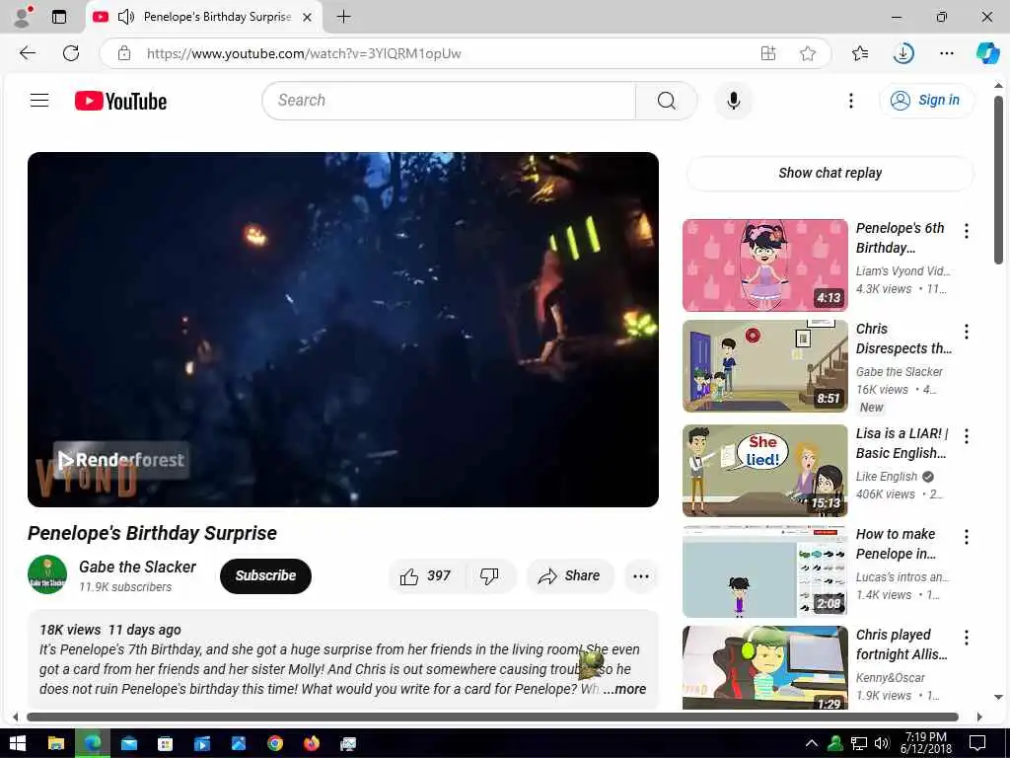Open the Mail app from taskbar

point(129,743)
